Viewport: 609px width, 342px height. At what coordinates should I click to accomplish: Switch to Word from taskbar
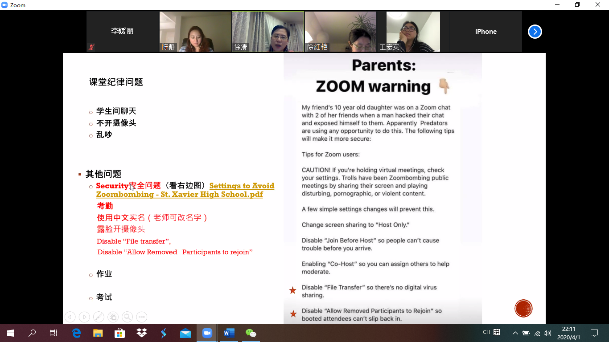tap(229, 333)
